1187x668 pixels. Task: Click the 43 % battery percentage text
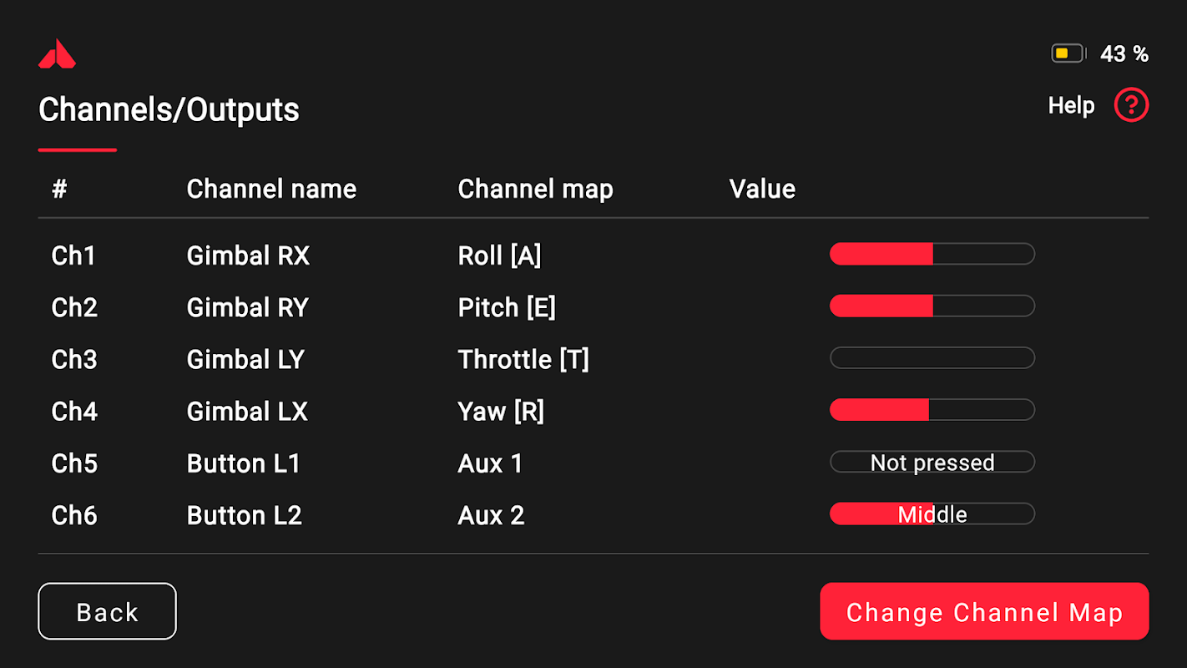tap(1124, 54)
